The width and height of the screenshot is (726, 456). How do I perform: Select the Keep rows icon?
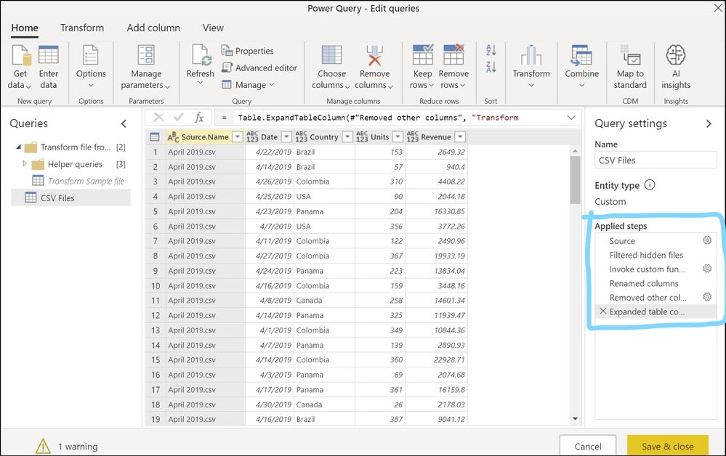422,57
